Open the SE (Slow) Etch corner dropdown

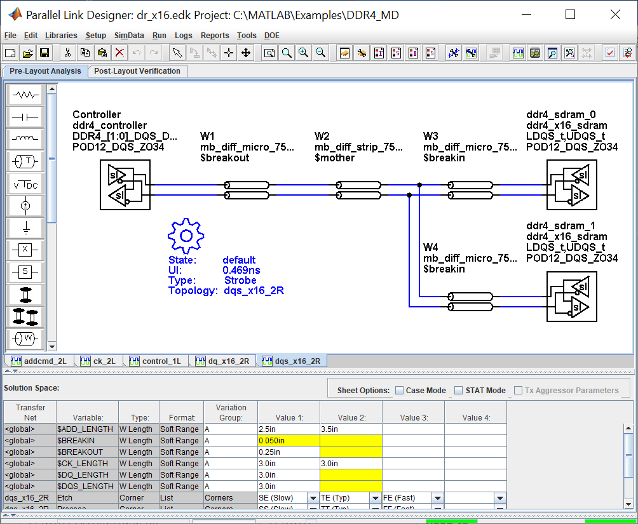[313, 498]
